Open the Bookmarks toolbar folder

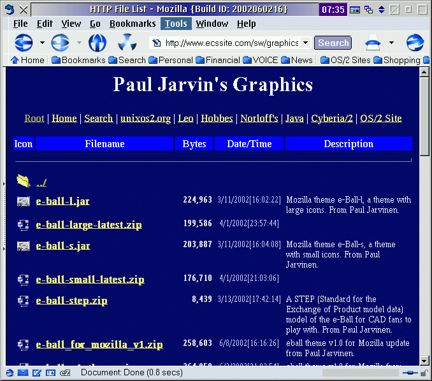78,60
